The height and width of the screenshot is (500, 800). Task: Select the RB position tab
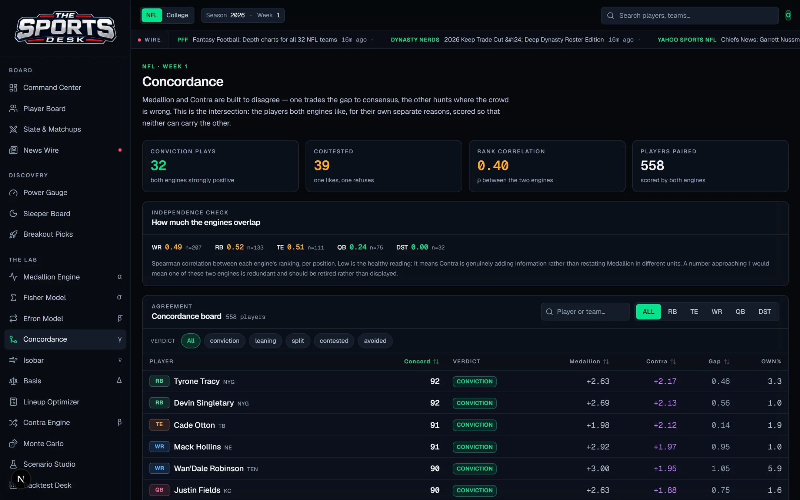point(672,312)
